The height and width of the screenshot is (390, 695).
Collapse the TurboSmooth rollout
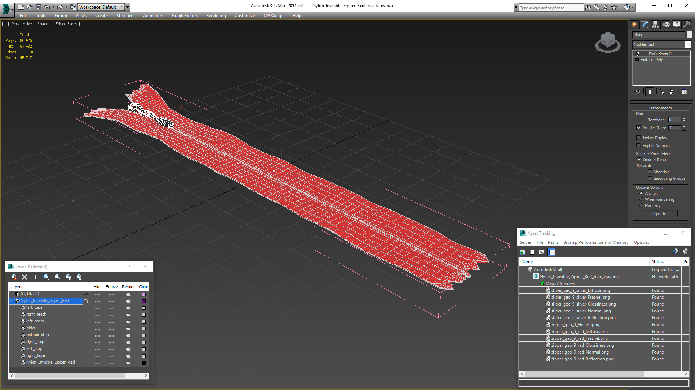click(x=634, y=108)
